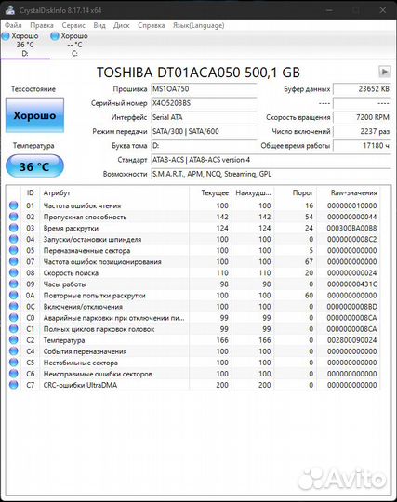Click the 2237 раз power-on count field
Image resolution: width=397 pixels, height=502 pixels.
362,131
